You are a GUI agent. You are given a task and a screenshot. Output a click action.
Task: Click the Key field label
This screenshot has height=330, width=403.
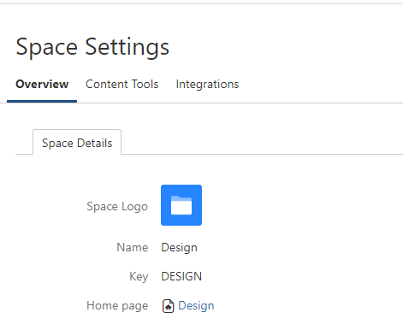click(x=139, y=276)
